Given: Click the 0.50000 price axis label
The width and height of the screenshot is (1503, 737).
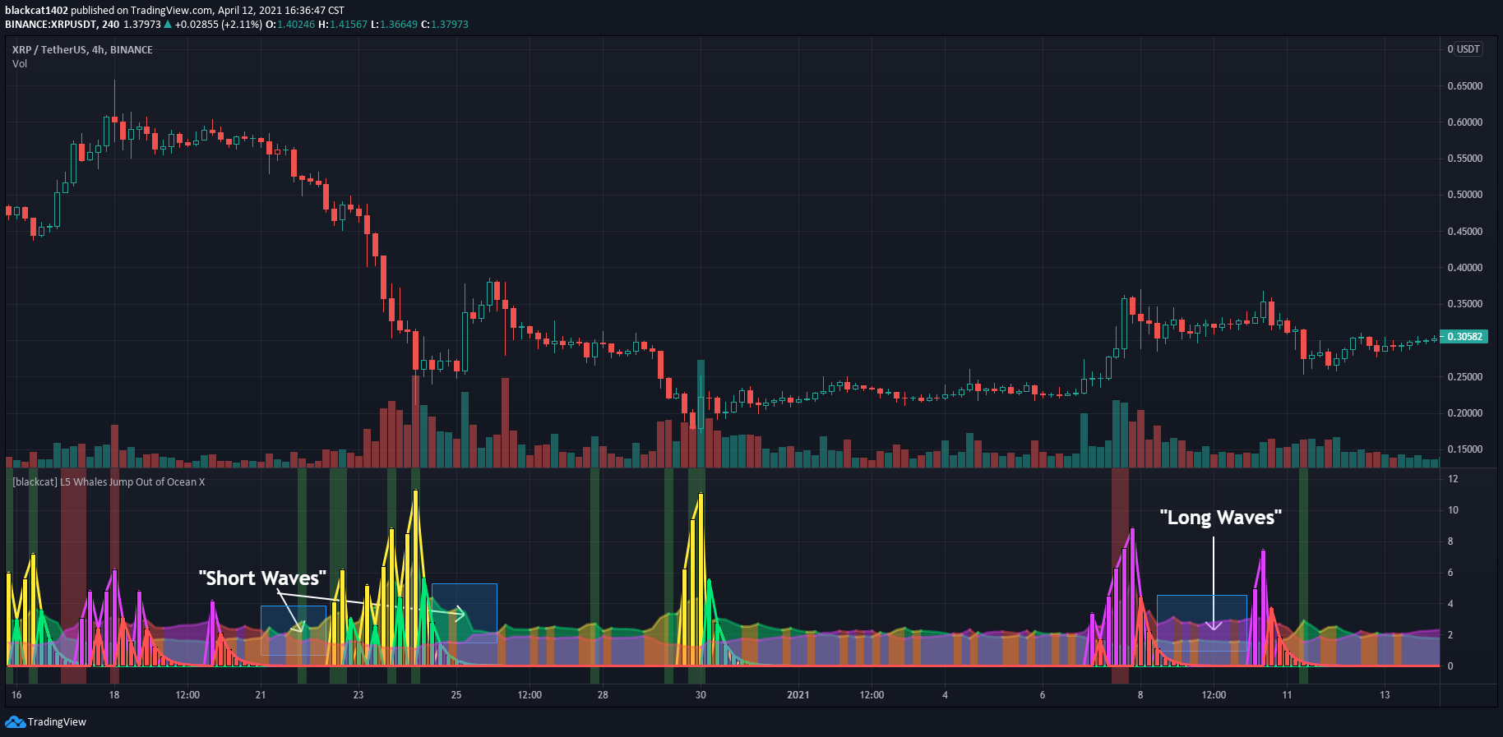Looking at the screenshot, I should [x=1464, y=195].
